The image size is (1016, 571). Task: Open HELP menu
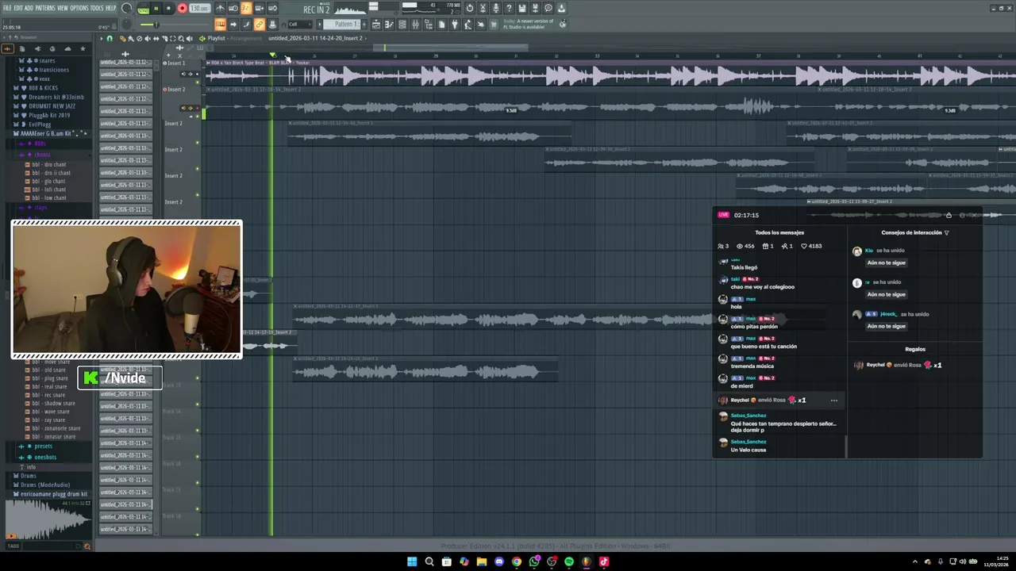[111, 8]
